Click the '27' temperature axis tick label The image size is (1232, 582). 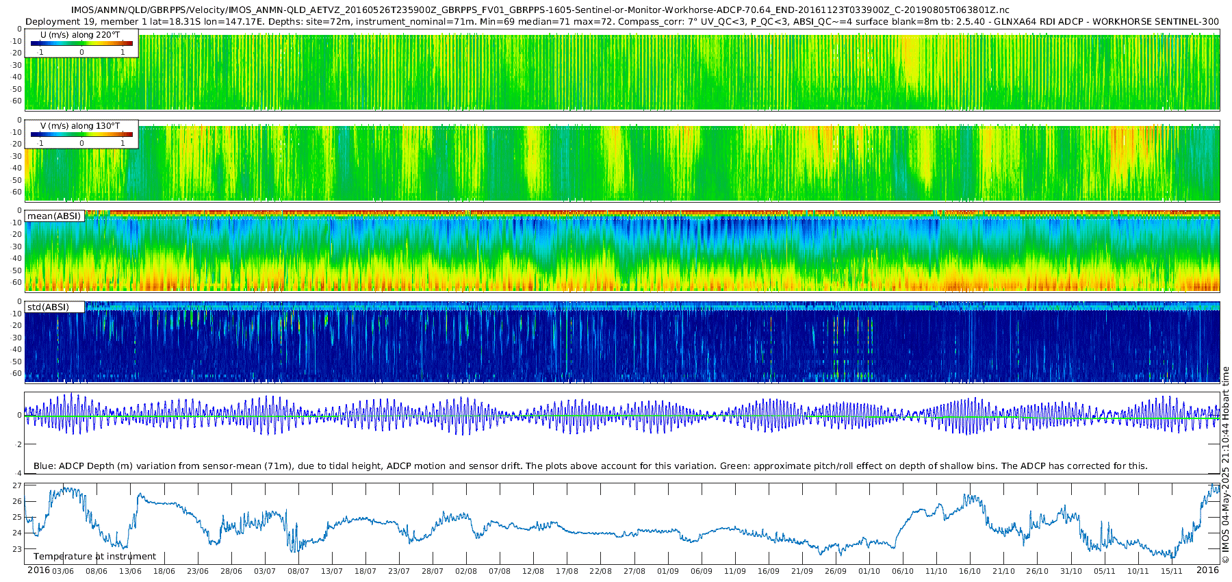(18, 485)
